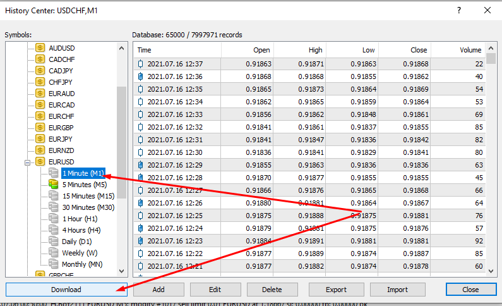Click the database icon beside 1 Minute (M1)
Viewport: 502px width, 306px height.
[54, 173]
